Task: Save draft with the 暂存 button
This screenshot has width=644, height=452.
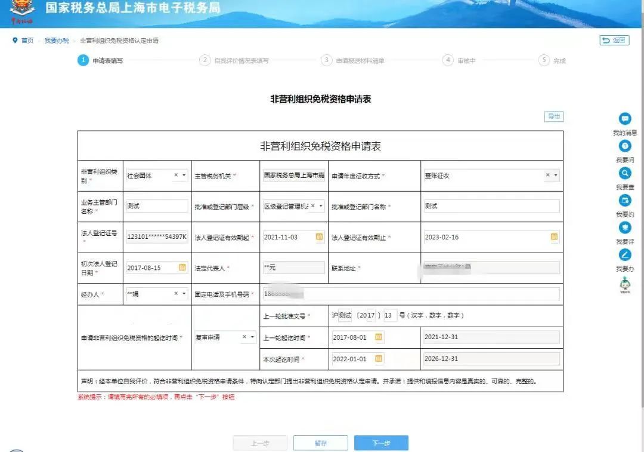Action: [320, 443]
